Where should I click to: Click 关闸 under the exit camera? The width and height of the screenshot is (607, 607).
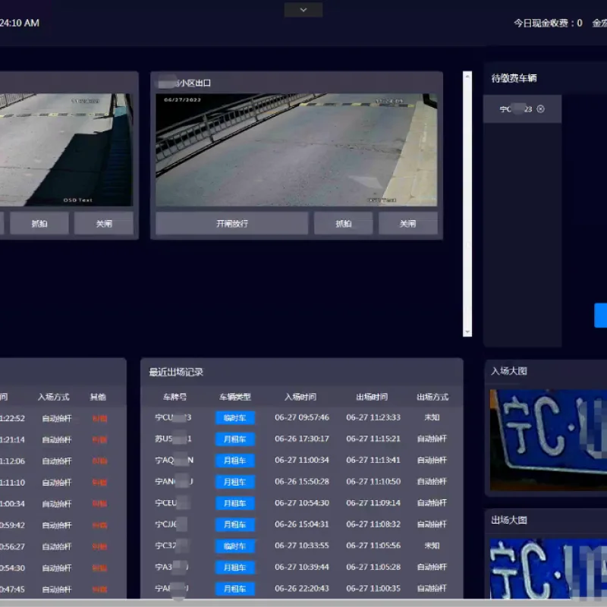(x=408, y=223)
